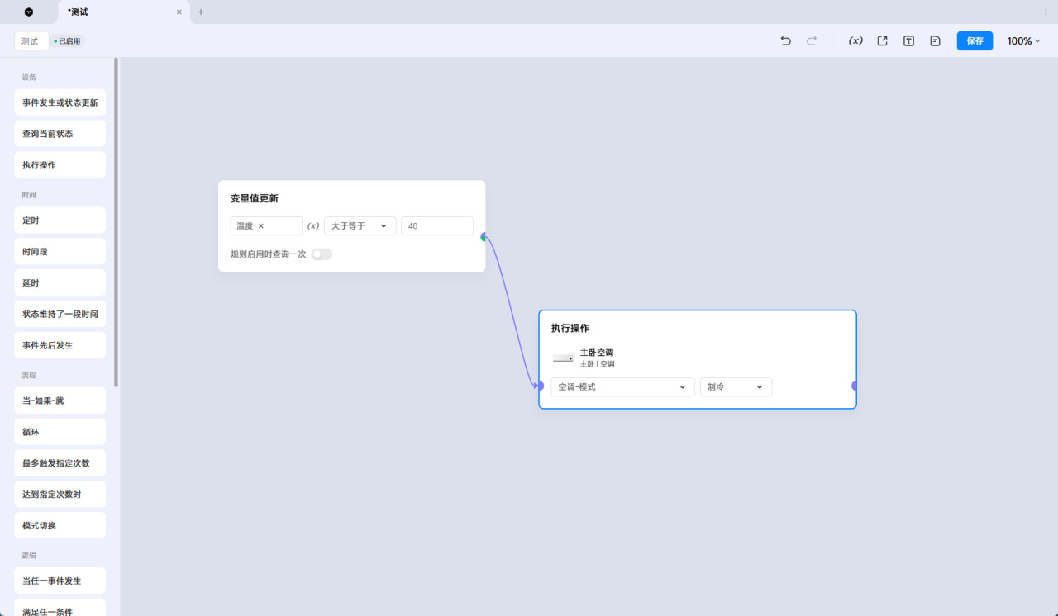Click the 流程 section label
Viewport: 1058px width, 616px height.
29,376
